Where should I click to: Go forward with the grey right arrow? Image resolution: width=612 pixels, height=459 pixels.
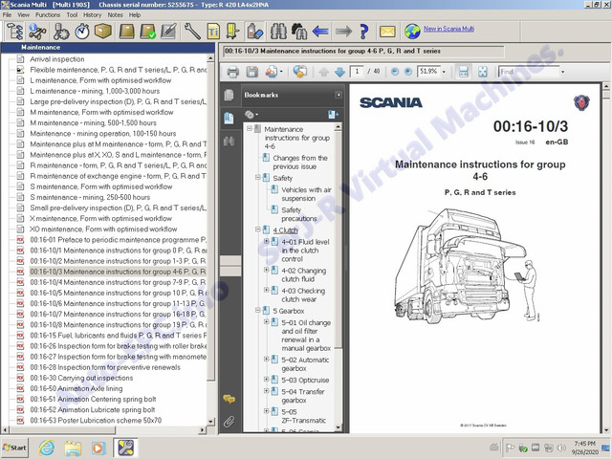pos(343,32)
